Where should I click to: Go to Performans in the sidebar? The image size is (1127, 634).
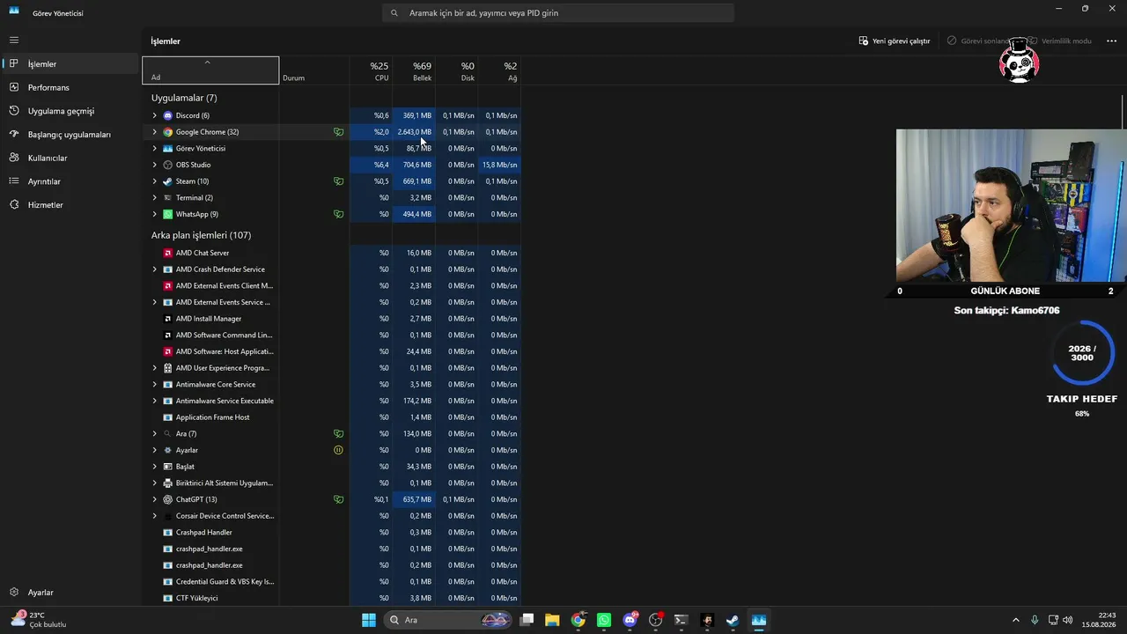point(70,87)
